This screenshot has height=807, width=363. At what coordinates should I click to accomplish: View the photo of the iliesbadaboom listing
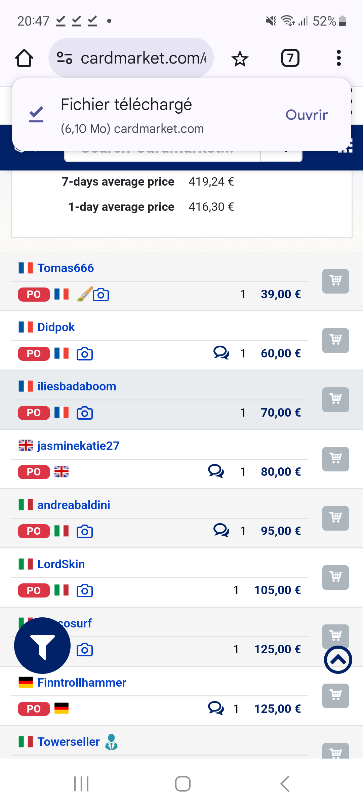pyautogui.click(x=85, y=413)
